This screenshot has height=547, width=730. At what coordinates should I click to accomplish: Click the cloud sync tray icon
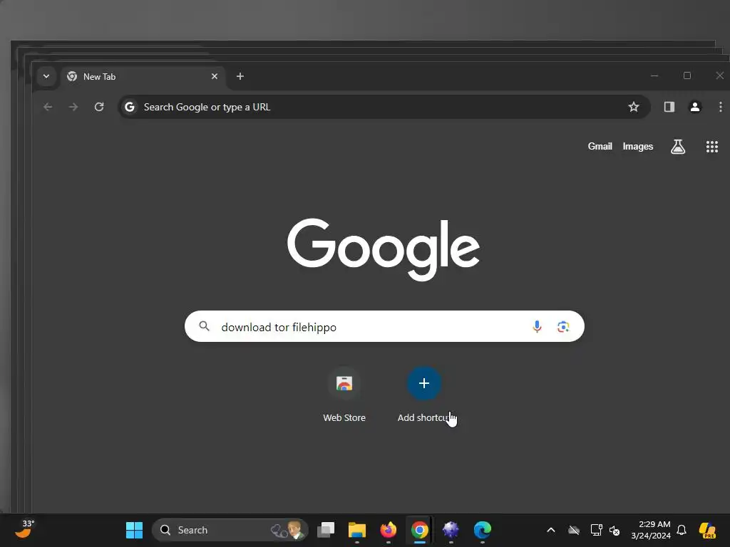click(x=574, y=530)
